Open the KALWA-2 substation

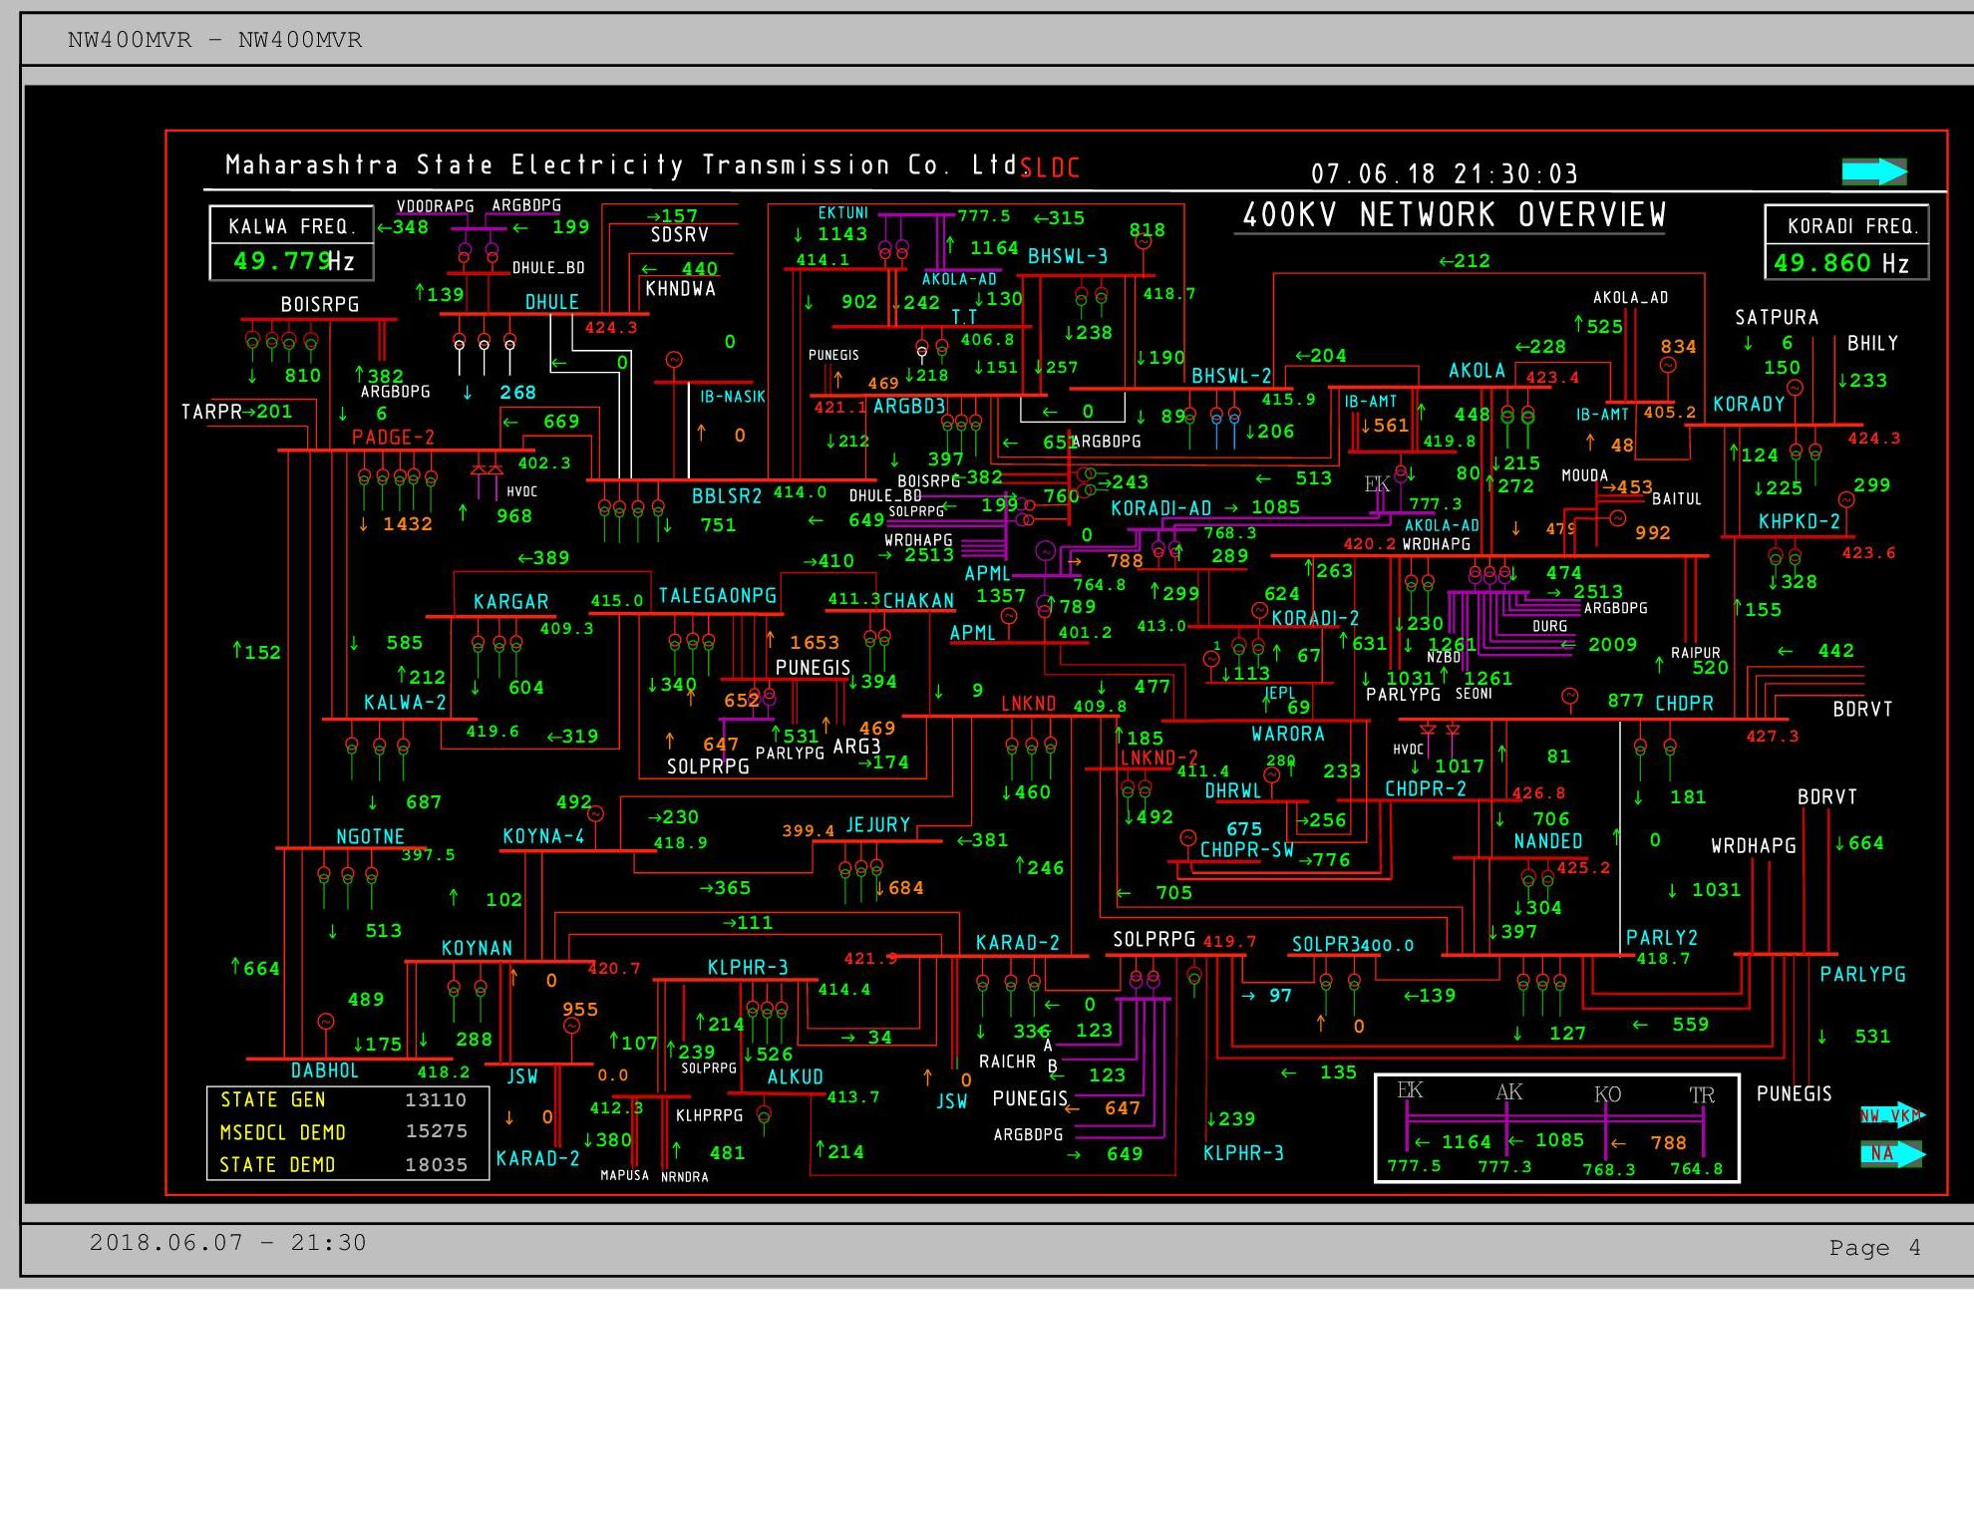click(x=405, y=703)
